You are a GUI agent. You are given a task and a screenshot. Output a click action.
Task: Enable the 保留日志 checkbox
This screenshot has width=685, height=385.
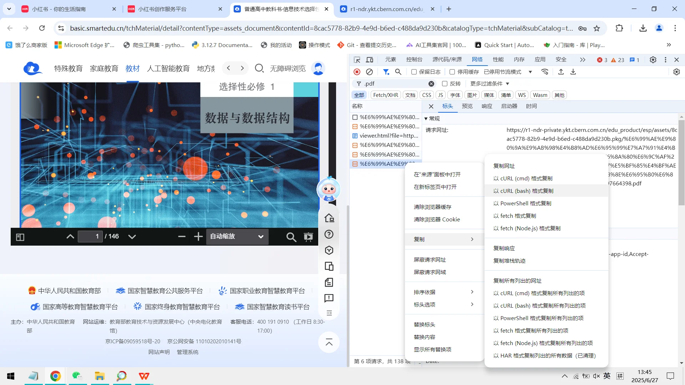pos(414,72)
